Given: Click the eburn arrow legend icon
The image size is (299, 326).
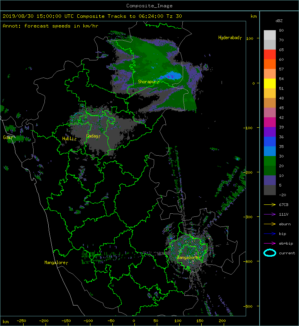Looking at the screenshot, I should (x=270, y=224).
